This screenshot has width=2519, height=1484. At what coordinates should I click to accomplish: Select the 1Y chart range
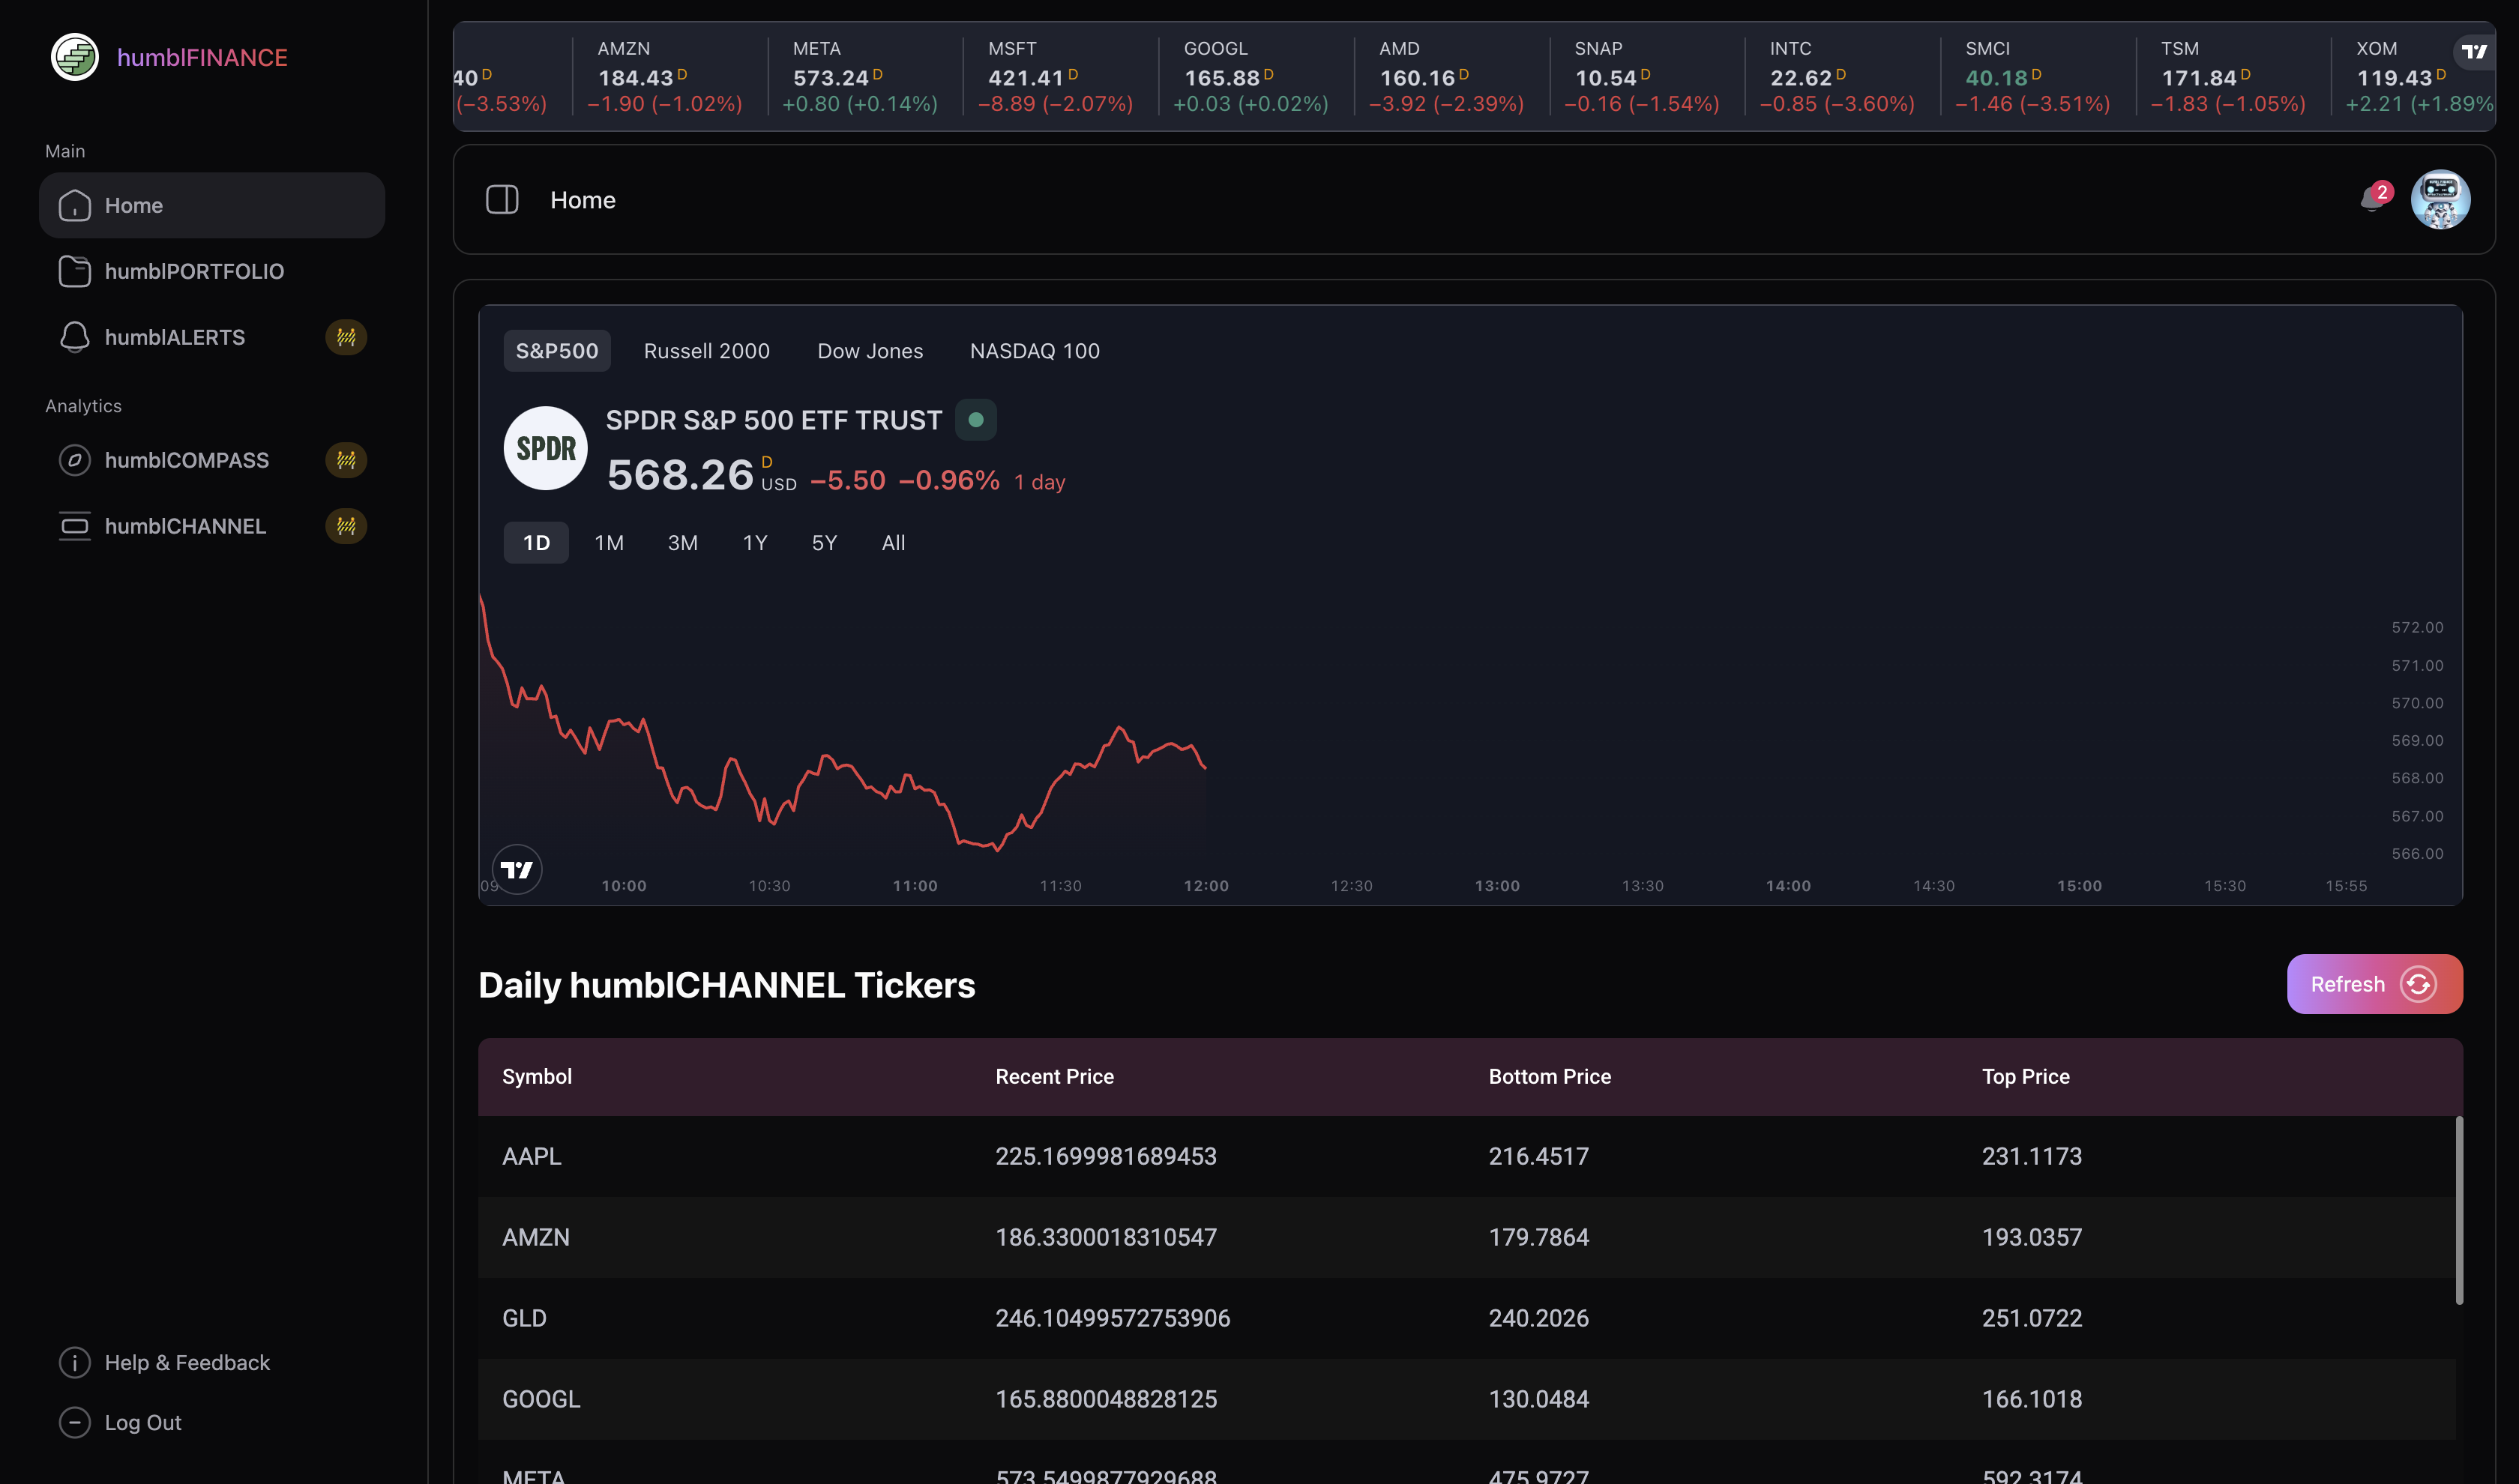pyautogui.click(x=755, y=543)
